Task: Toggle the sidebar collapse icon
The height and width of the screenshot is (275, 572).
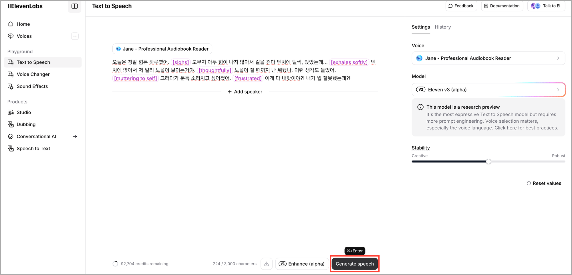Action: pyautogui.click(x=75, y=6)
